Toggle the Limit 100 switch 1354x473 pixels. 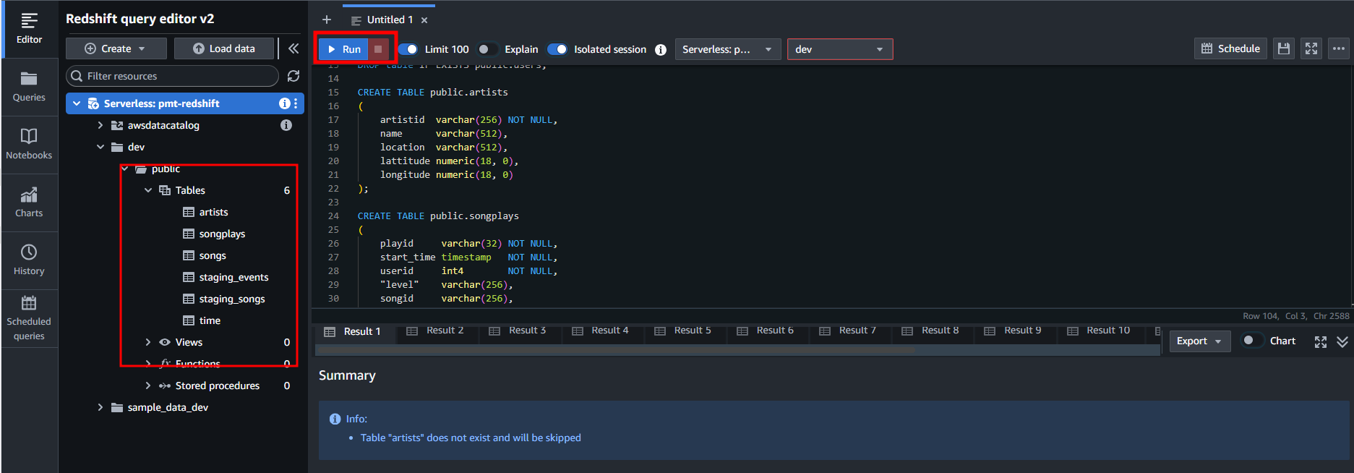coord(408,49)
